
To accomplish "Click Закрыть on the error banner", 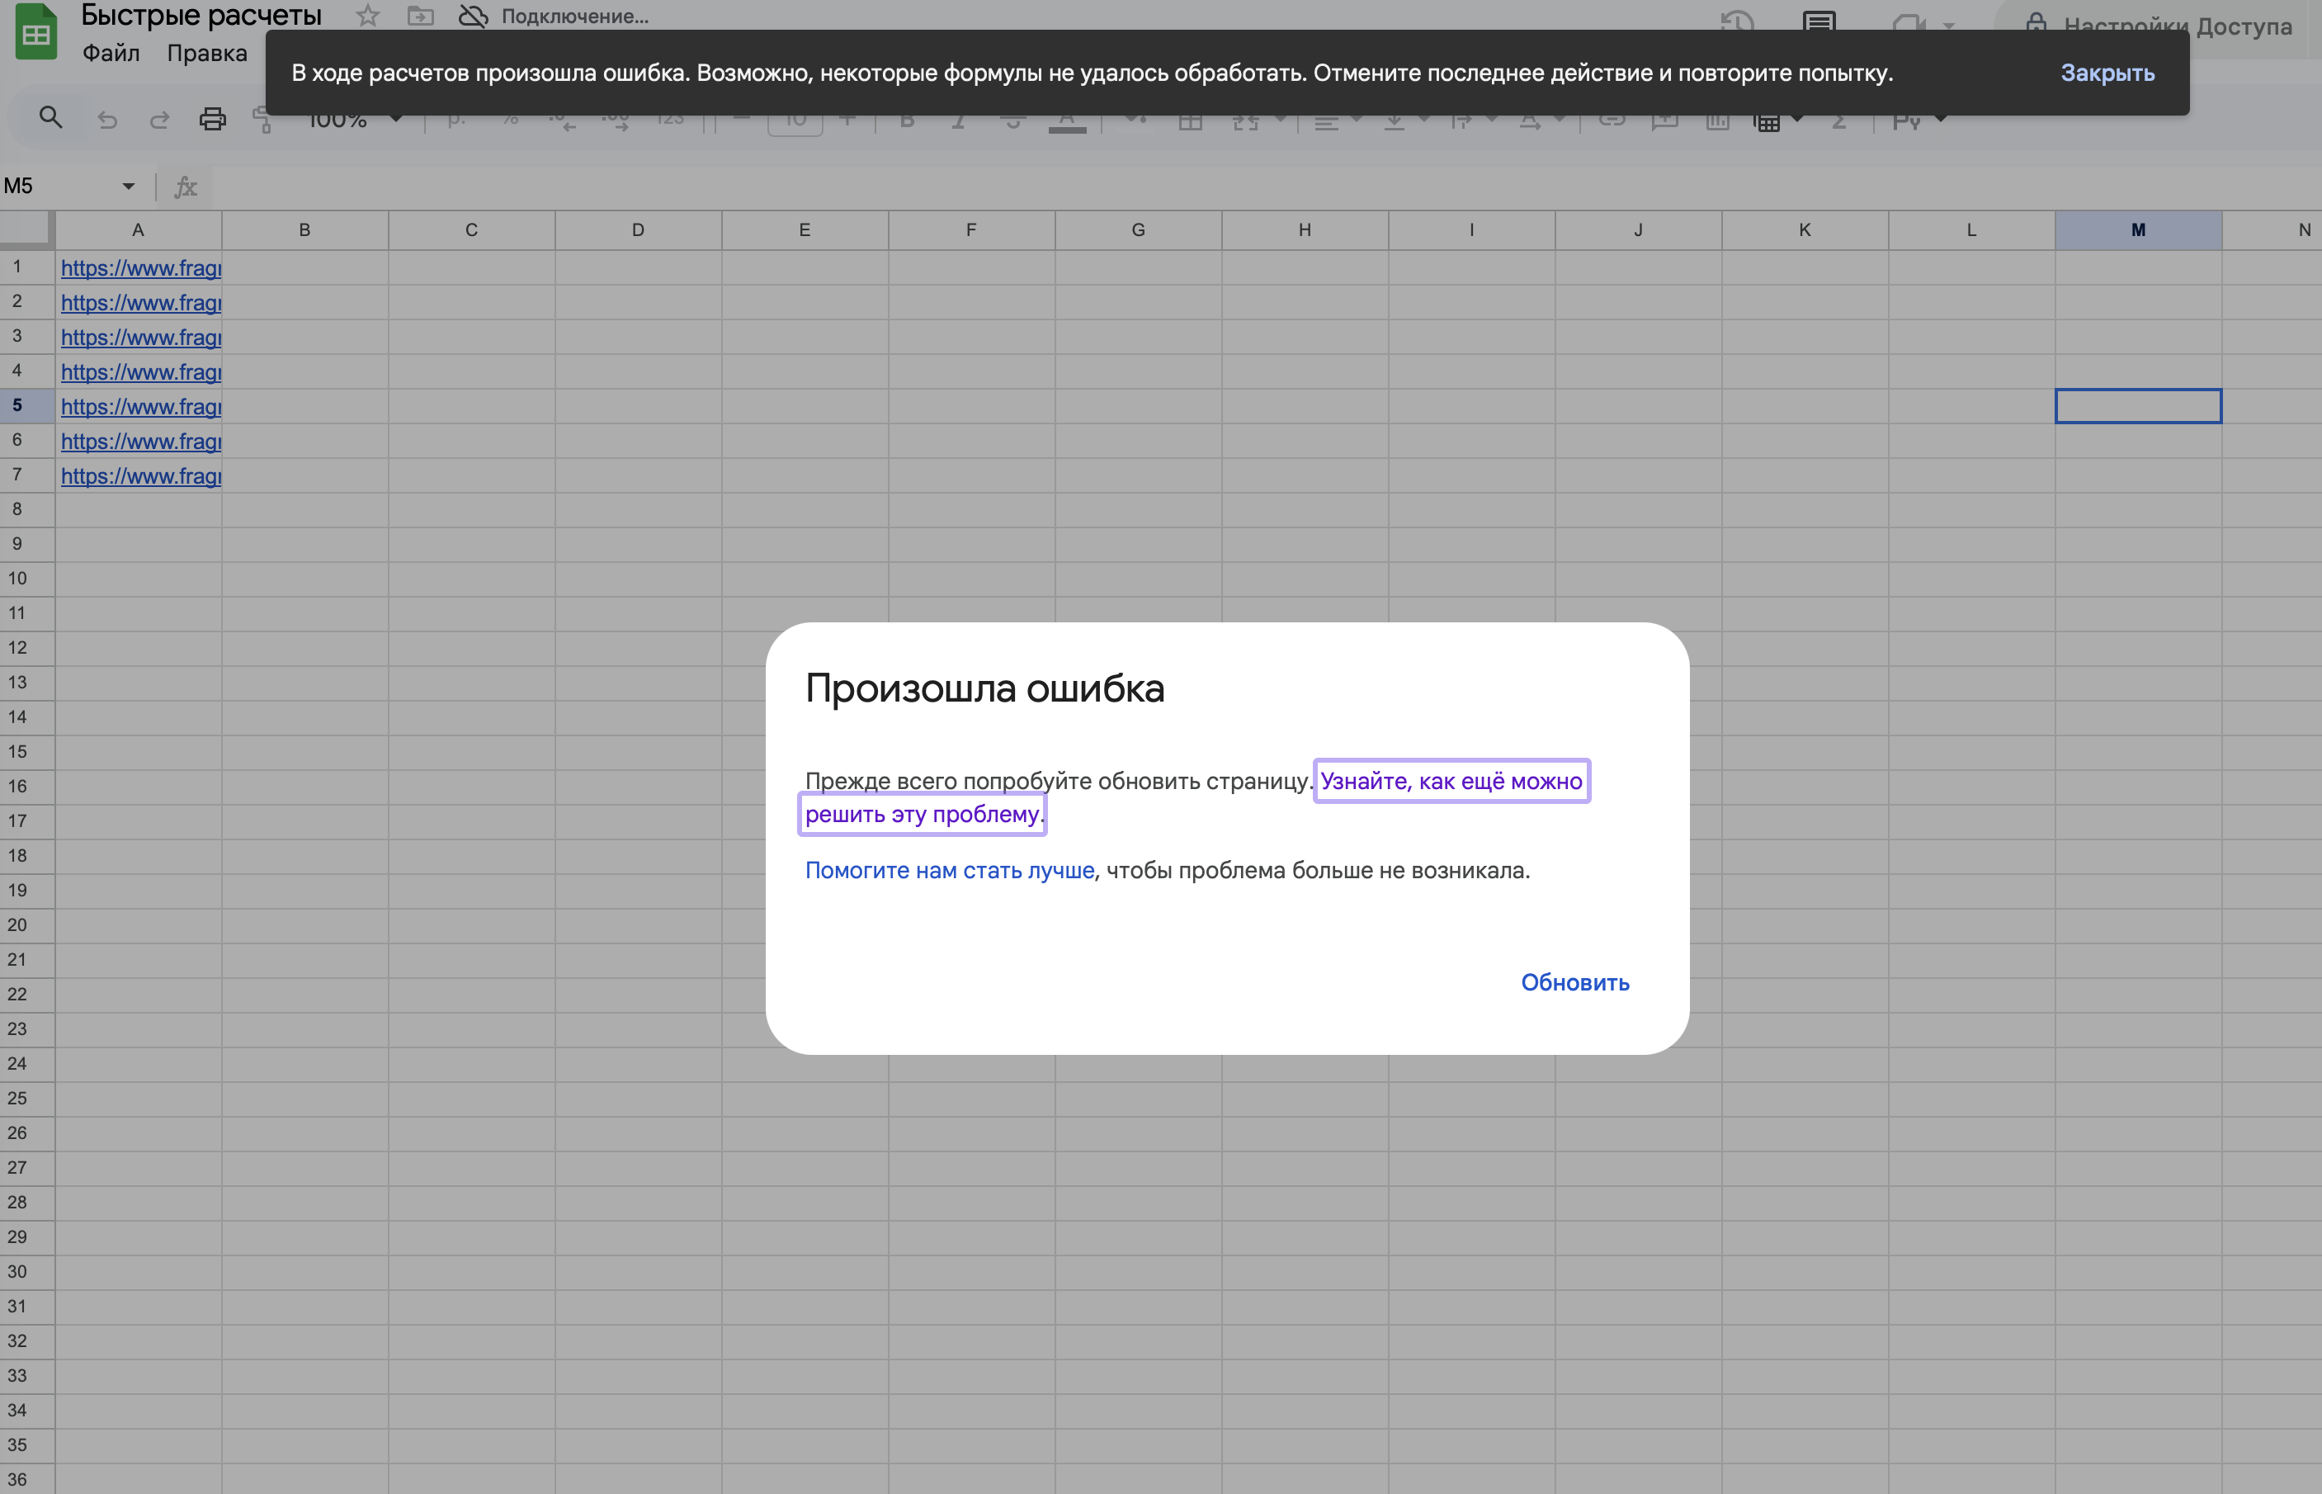I will pyautogui.click(x=2107, y=73).
